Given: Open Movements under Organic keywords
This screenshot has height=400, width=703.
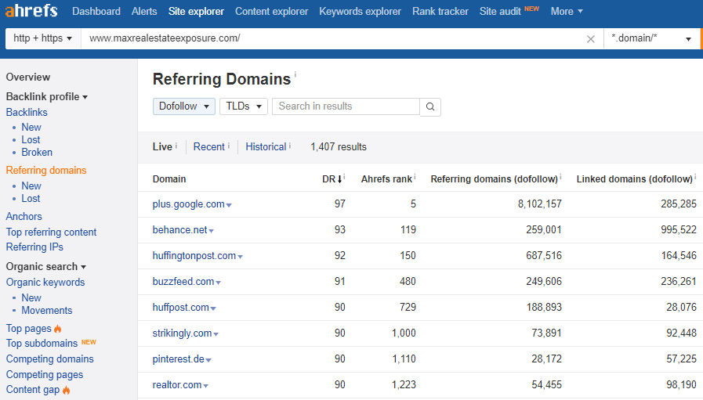Looking at the screenshot, I should click(x=46, y=311).
